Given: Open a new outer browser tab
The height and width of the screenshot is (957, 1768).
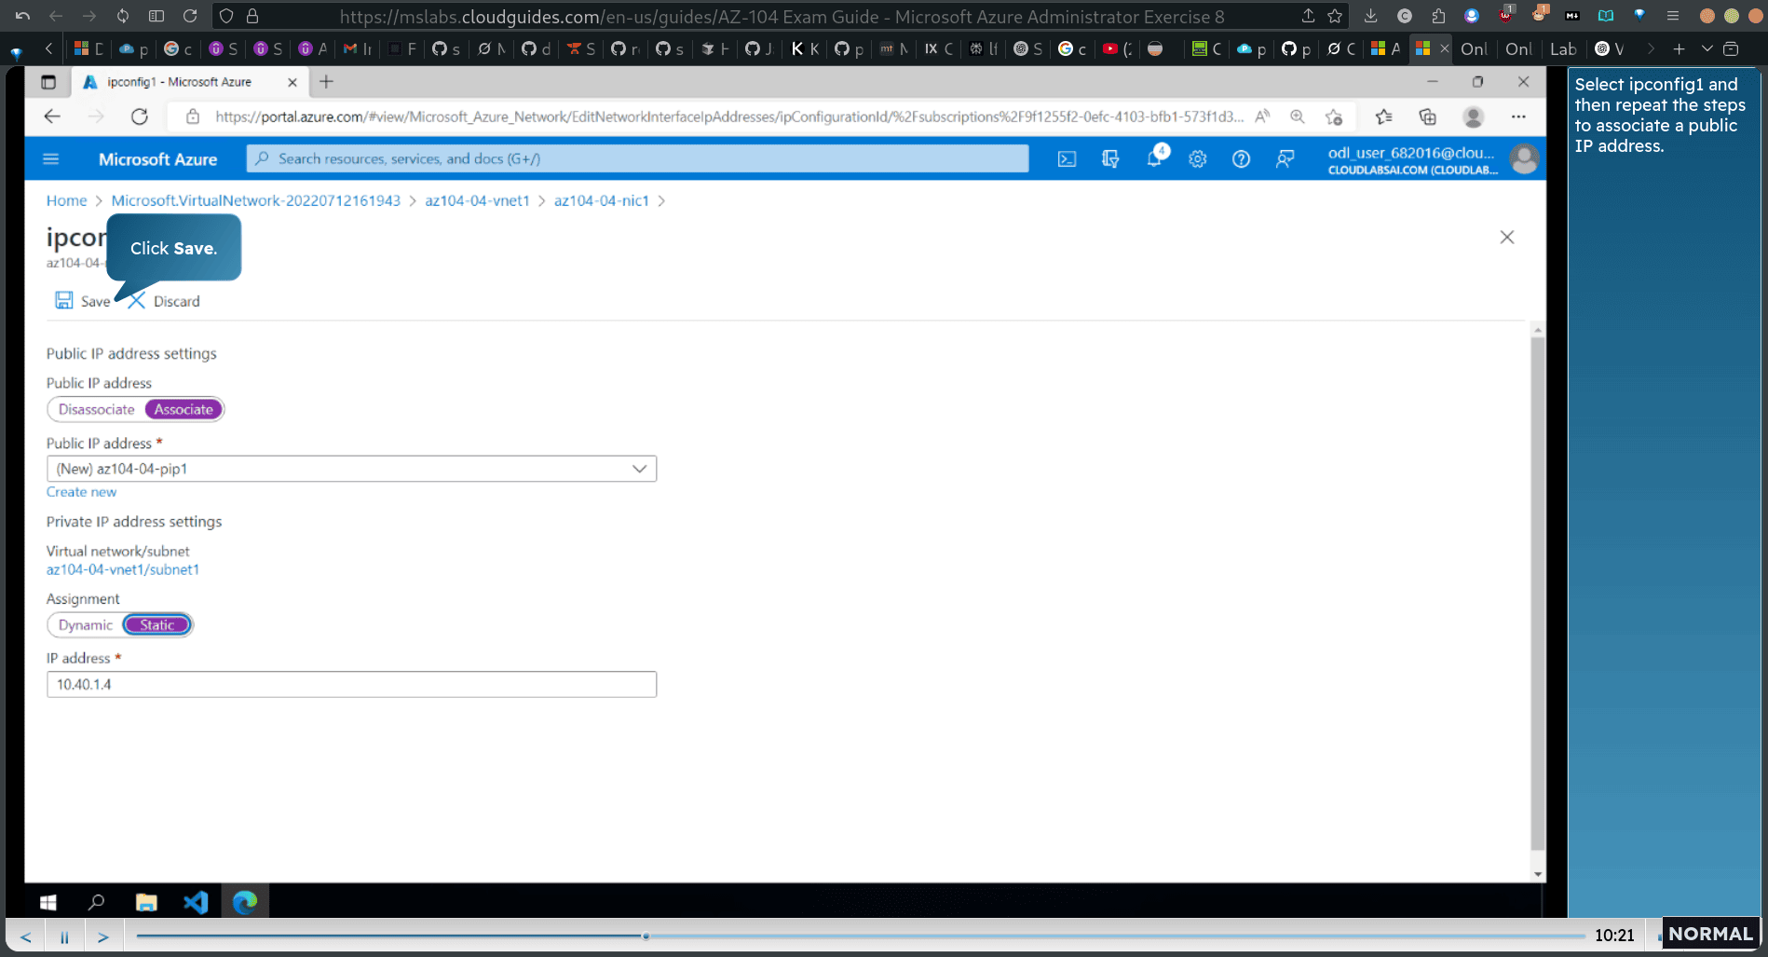Looking at the screenshot, I should pos(1679,48).
